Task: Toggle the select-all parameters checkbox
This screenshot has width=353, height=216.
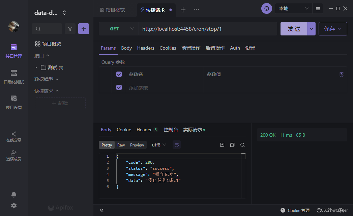Action: tap(119, 74)
